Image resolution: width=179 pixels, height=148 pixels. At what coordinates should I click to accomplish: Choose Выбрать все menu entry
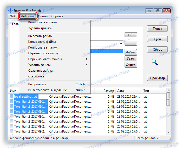coord(55,84)
